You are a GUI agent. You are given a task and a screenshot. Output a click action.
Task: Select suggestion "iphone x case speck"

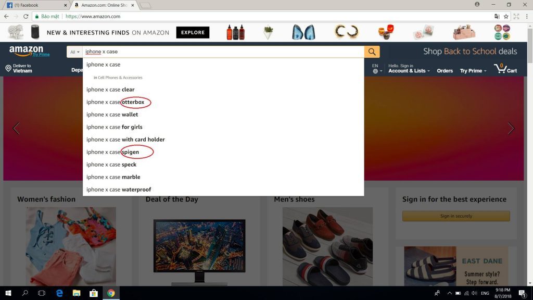pyautogui.click(x=223, y=165)
